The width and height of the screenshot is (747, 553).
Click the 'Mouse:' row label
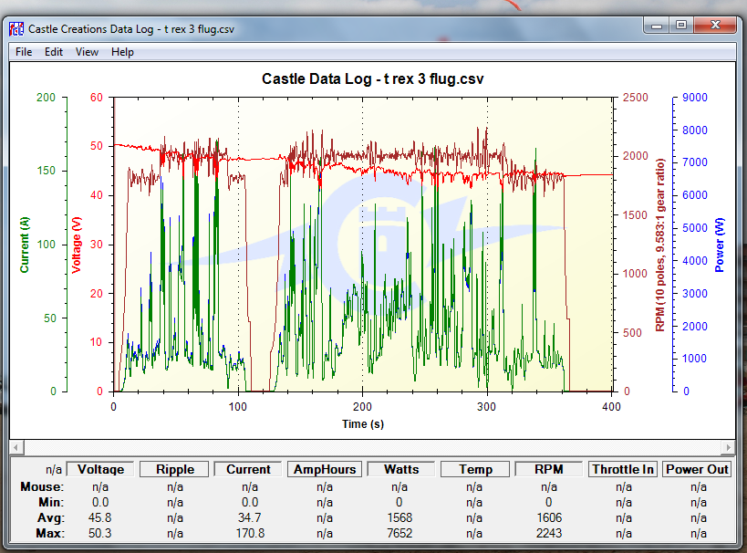coord(42,486)
